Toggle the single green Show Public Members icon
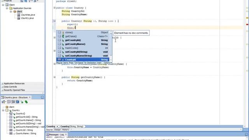The height and width of the screenshot is (140, 249). [22, 102]
